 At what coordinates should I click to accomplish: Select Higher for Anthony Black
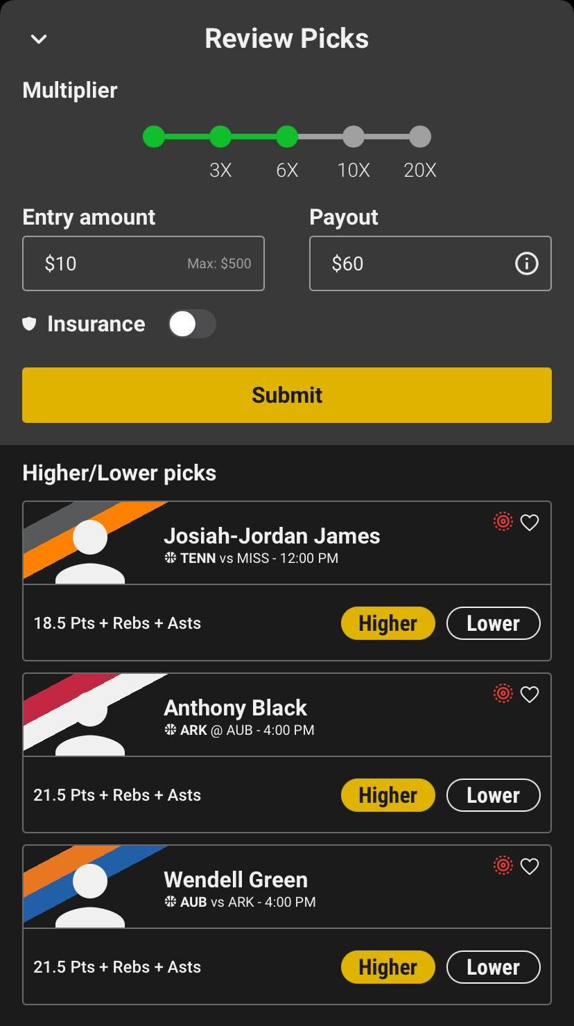pyautogui.click(x=388, y=795)
